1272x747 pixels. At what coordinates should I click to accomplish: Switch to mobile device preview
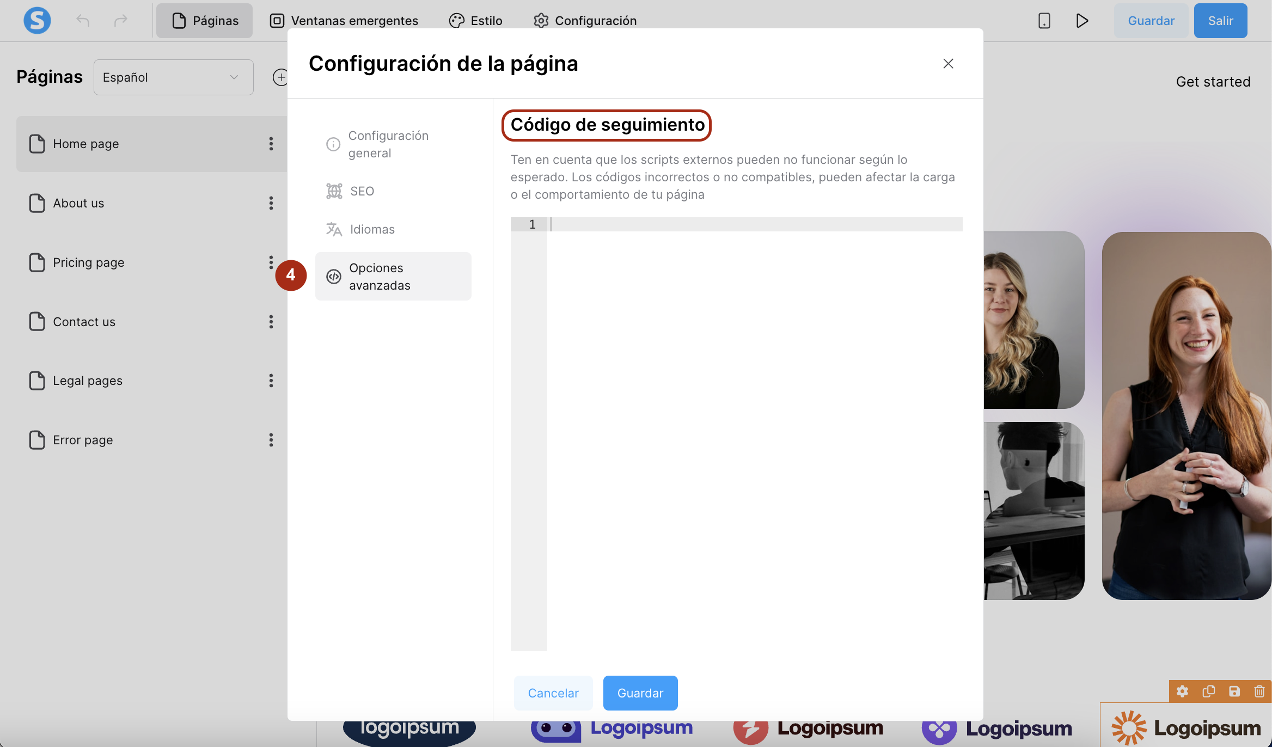[x=1044, y=21]
